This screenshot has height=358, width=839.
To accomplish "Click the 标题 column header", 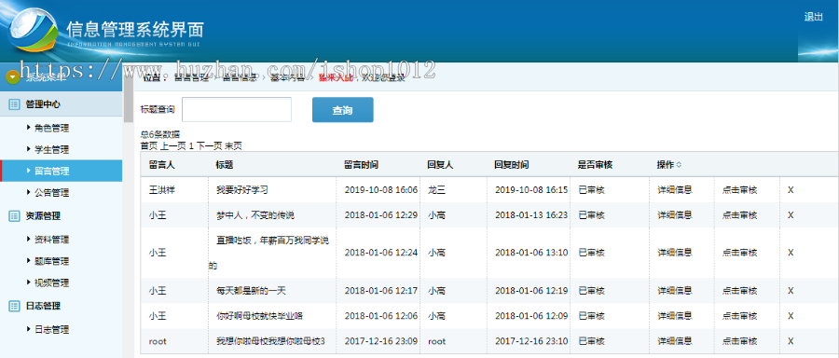I will click(x=224, y=165).
